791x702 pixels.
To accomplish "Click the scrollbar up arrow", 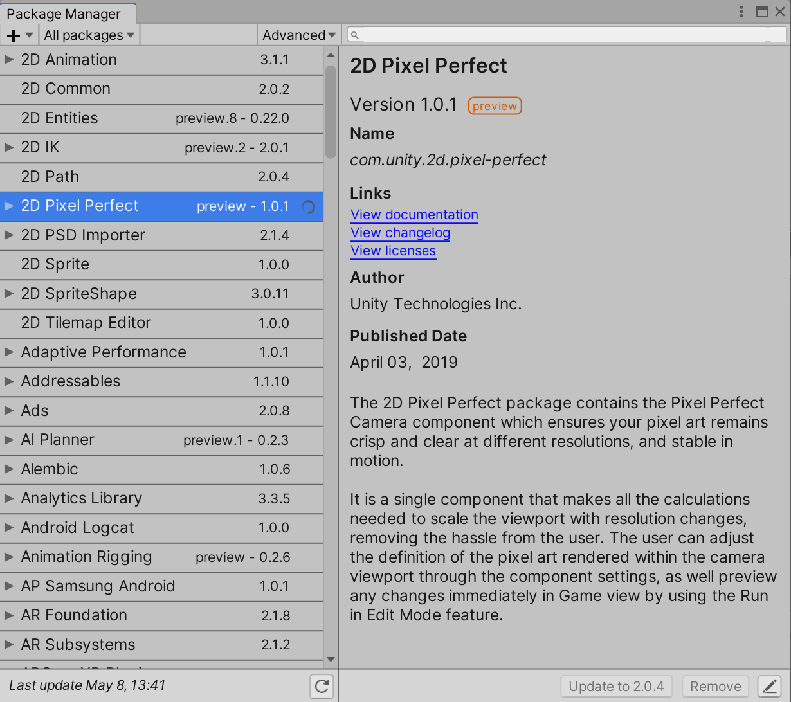I will [331, 55].
